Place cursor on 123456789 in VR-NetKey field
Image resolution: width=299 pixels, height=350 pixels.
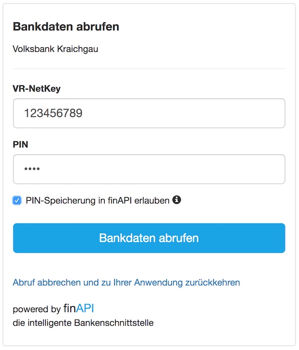(x=53, y=113)
